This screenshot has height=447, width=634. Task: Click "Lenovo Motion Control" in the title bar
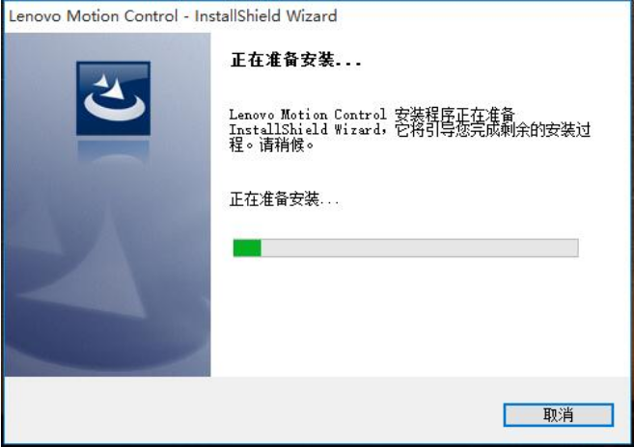coord(93,16)
